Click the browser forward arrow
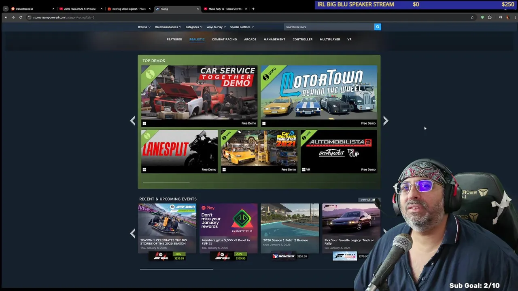The image size is (518, 291). (x=13, y=17)
